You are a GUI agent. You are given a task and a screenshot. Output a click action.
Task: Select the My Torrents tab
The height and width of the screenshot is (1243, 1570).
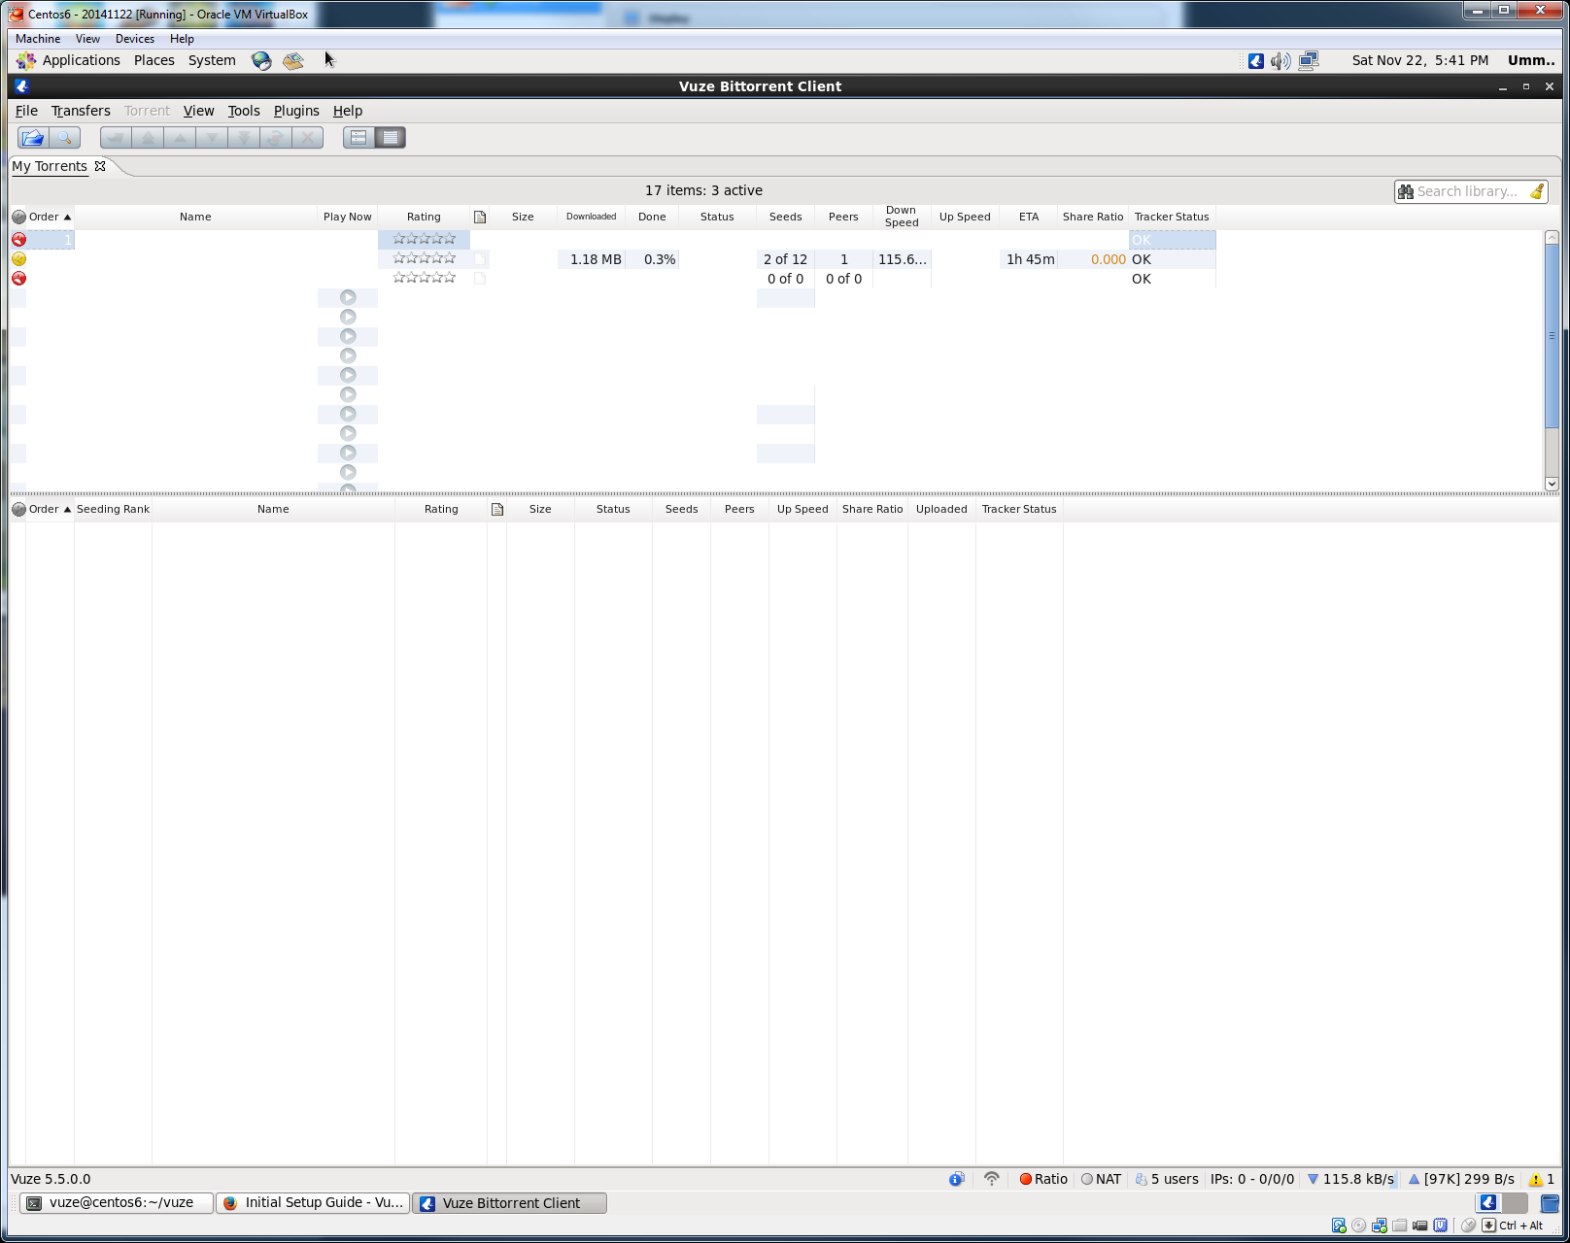click(x=50, y=166)
